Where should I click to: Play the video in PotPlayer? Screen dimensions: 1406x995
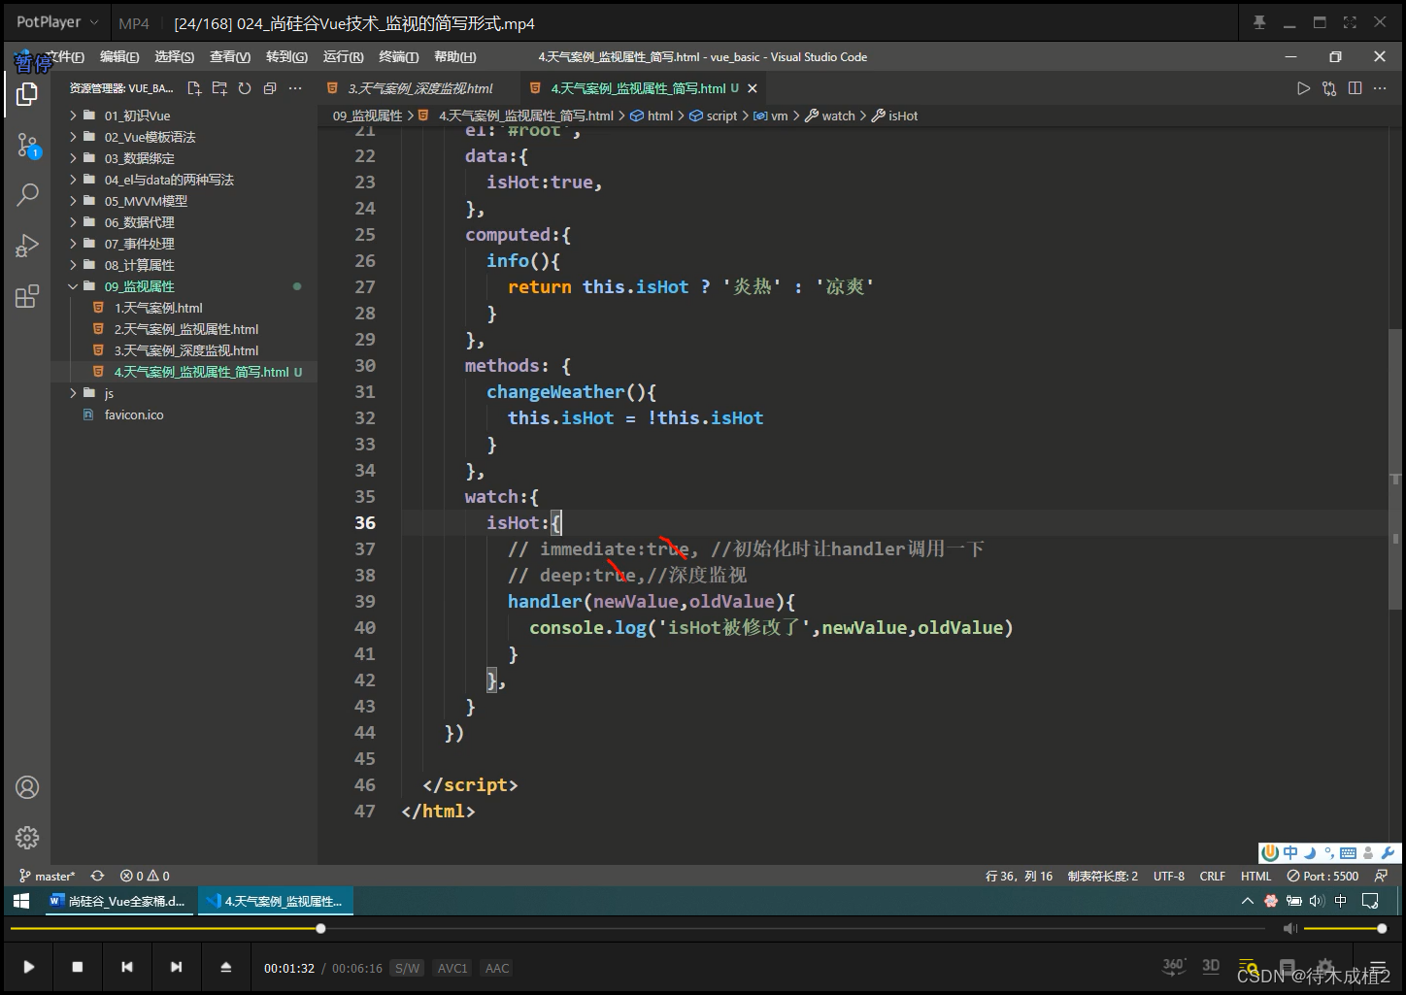29,967
